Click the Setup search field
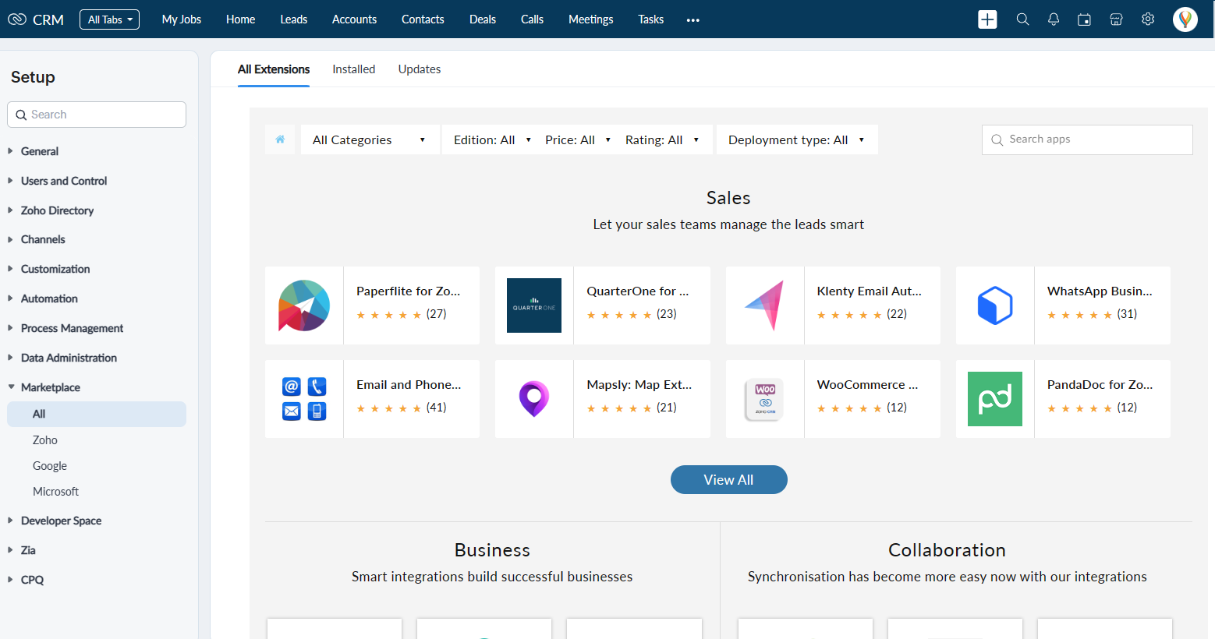Screen dimensions: 1215x639 coord(97,115)
